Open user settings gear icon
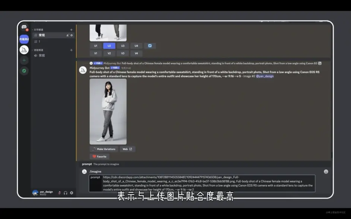Viewport: 351px width, 219px height. (x=72, y=193)
